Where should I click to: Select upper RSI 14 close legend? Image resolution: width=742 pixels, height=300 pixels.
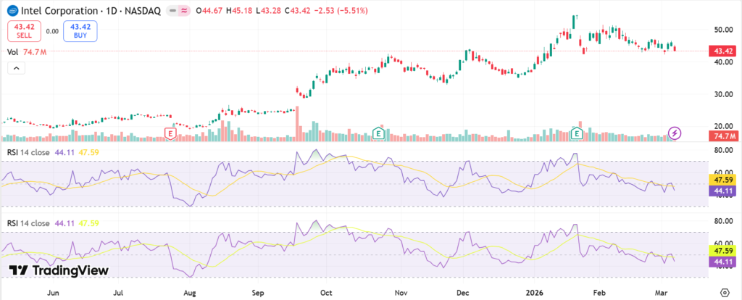point(32,152)
